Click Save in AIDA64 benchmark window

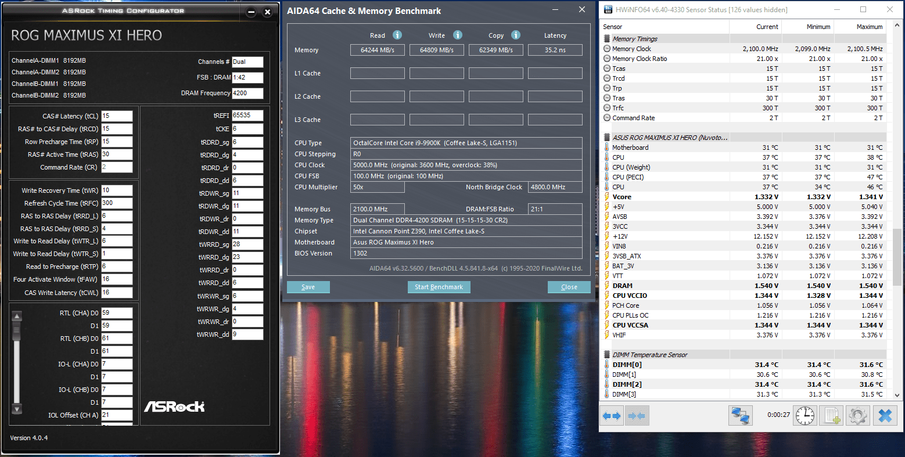[x=308, y=287]
